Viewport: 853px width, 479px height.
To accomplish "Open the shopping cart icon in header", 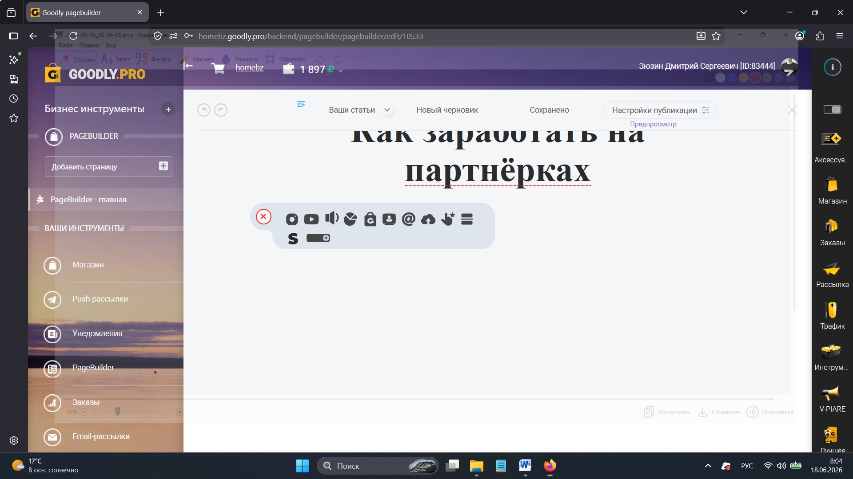I will [x=218, y=69].
